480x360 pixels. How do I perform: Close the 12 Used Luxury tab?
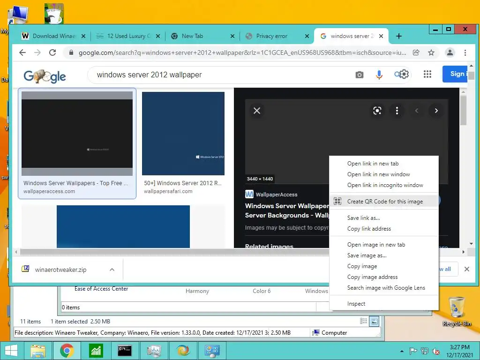pos(158,36)
